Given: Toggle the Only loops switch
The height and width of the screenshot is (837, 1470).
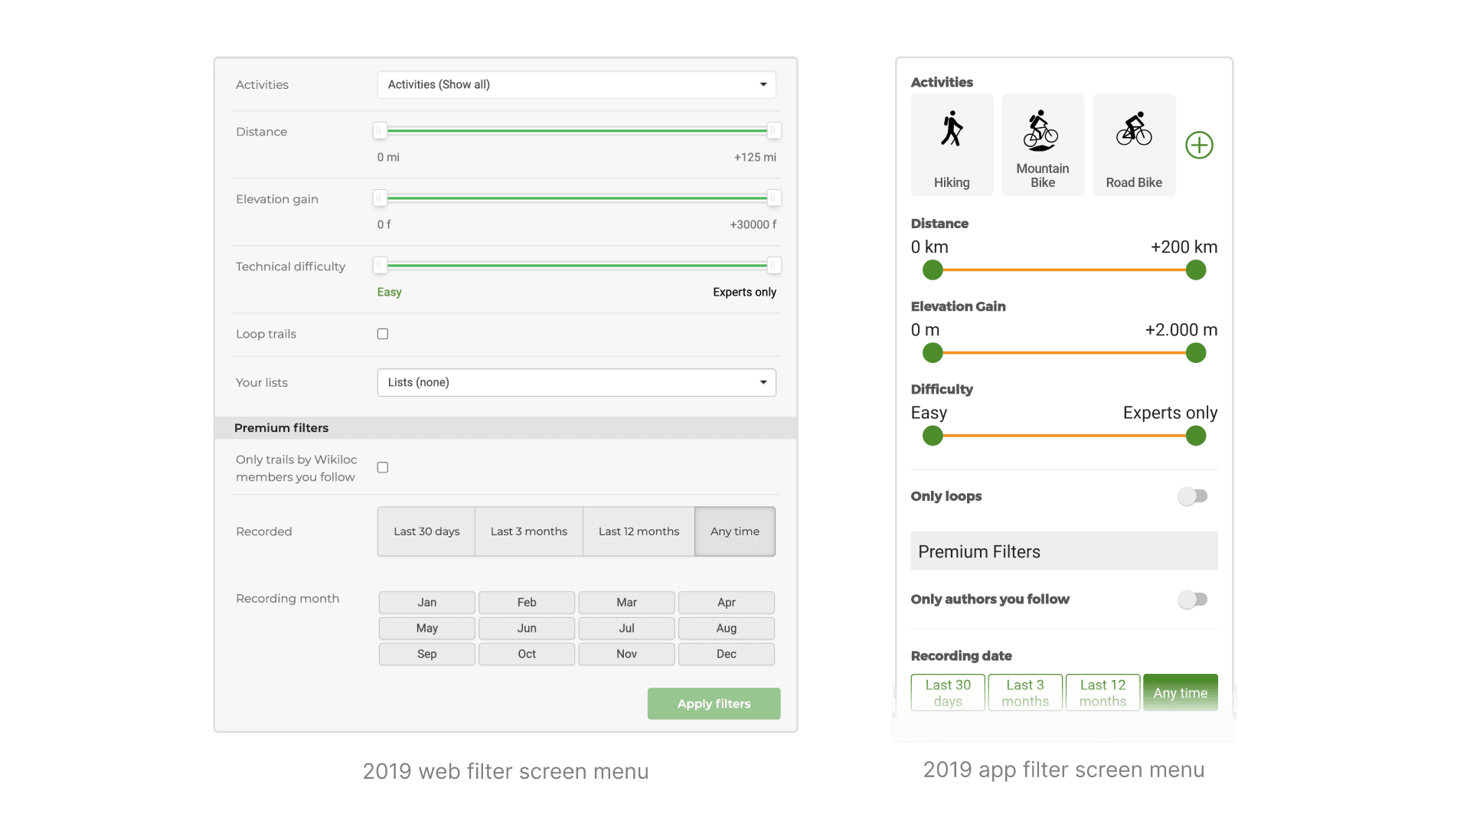Looking at the screenshot, I should pyautogui.click(x=1193, y=496).
